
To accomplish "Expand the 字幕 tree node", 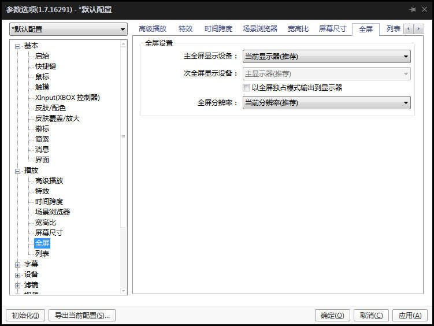I will (x=17, y=264).
